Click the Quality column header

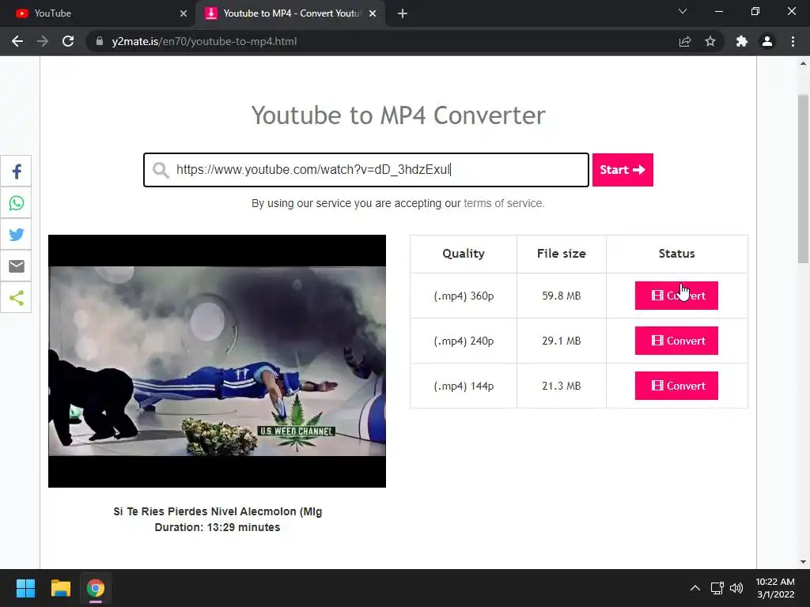pos(464,254)
